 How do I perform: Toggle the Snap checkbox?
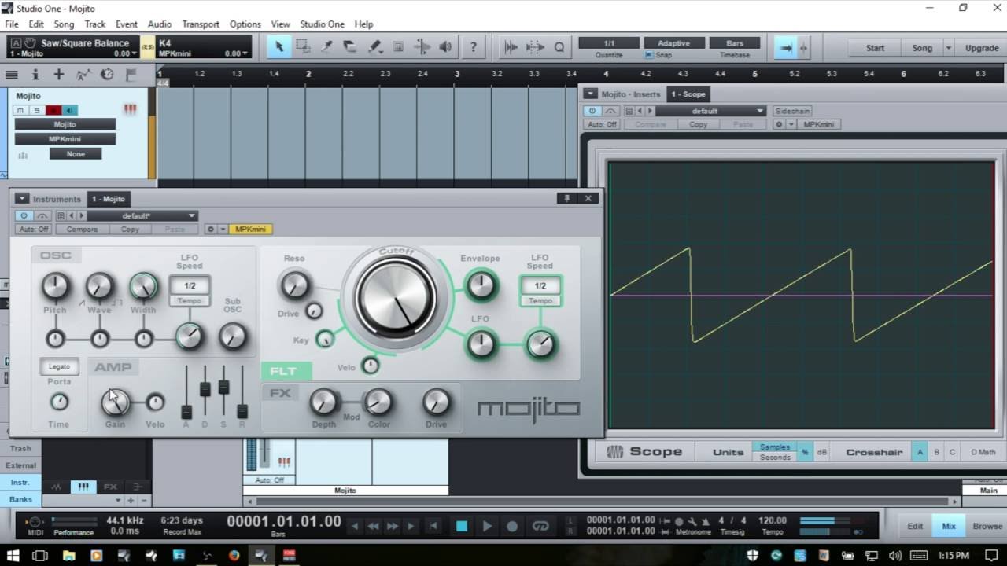click(x=649, y=55)
